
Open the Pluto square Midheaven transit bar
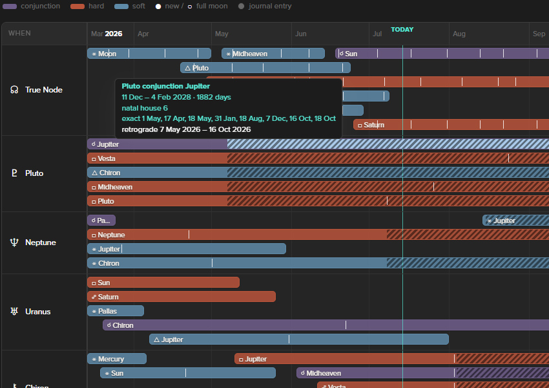[x=318, y=187]
